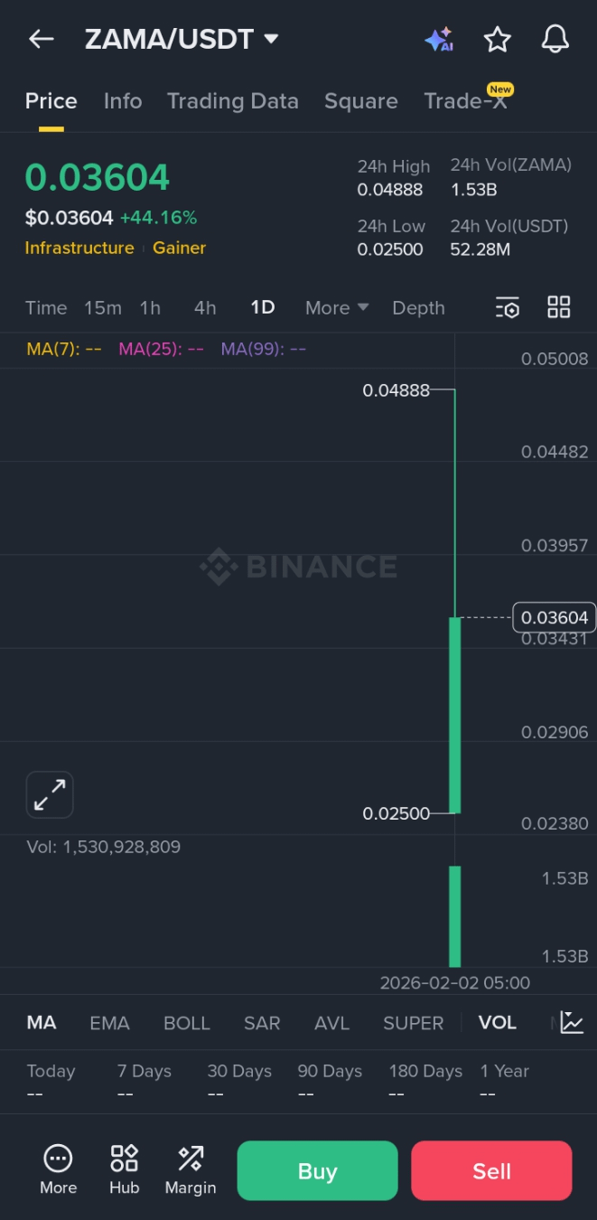Tap the red Sell button
597x1220 pixels.
491,1171
